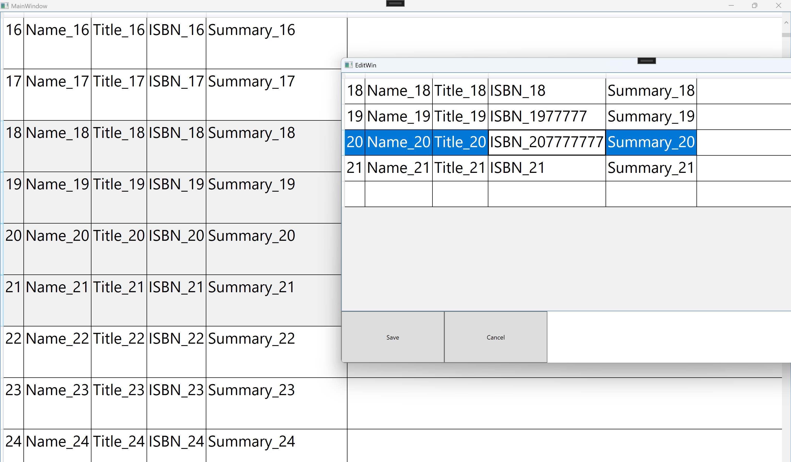The width and height of the screenshot is (791, 462).
Task: Click the EditWin window icon
Action: [348, 65]
